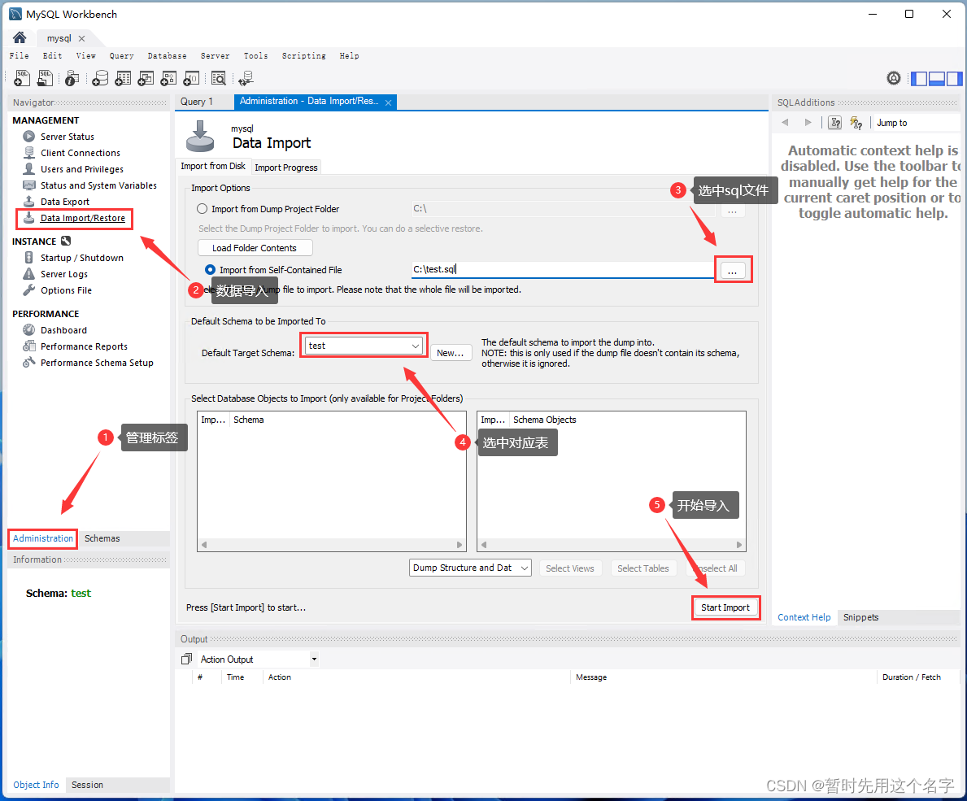The image size is (967, 801).
Task: Open Workbench preferences gear icon
Action: (x=894, y=78)
